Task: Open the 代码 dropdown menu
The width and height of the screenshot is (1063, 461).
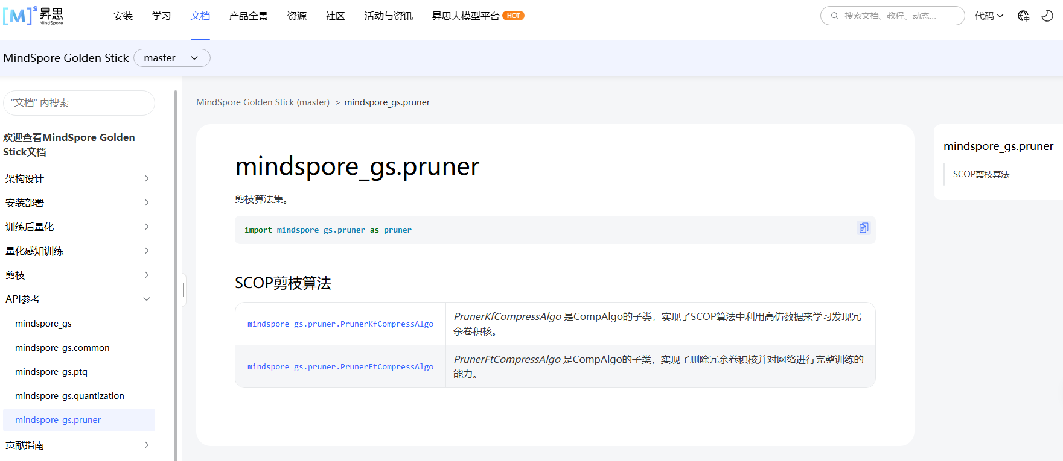Action: (989, 16)
